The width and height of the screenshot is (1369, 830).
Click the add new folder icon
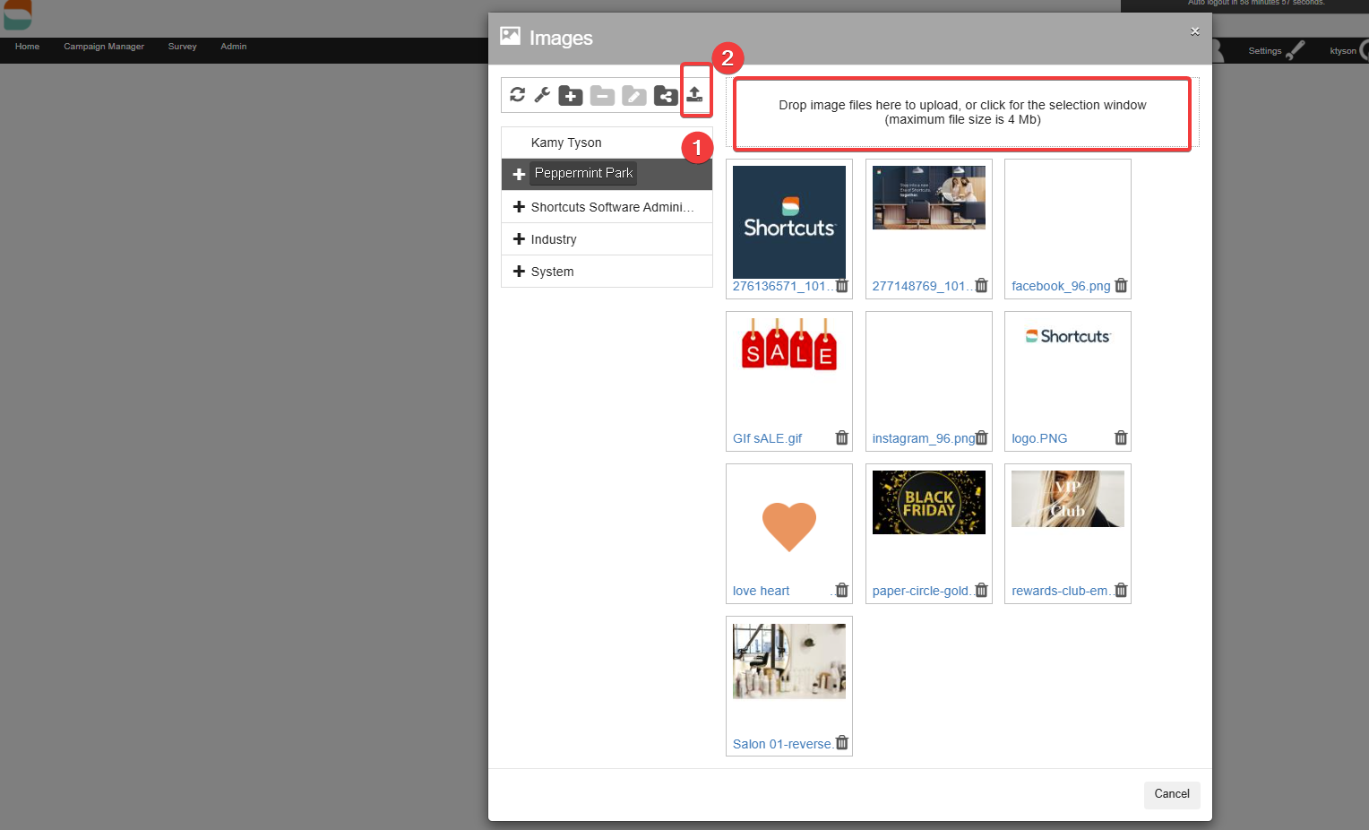coord(571,96)
